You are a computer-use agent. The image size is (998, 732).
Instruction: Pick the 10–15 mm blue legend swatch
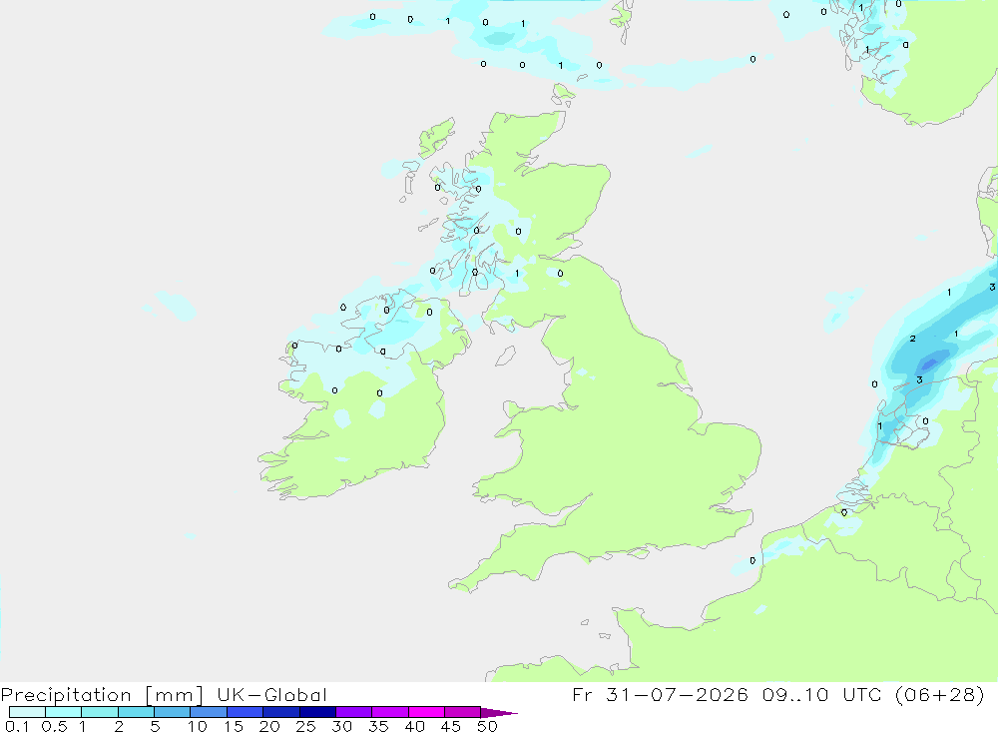(209, 712)
